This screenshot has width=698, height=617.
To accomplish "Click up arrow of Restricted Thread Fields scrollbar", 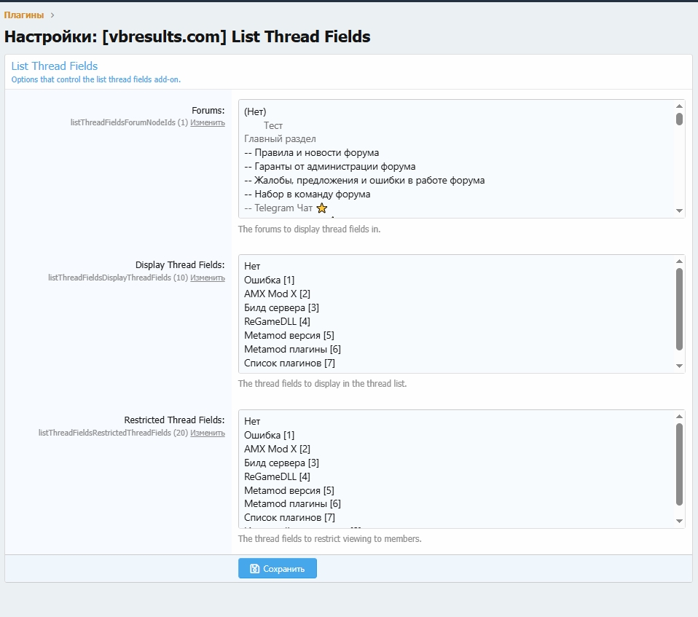I will [x=679, y=416].
